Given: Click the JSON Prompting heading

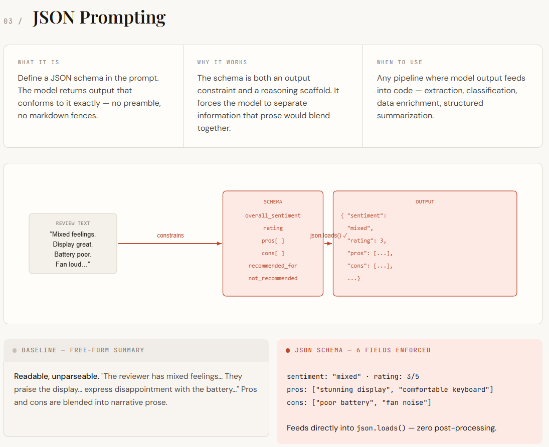Looking at the screenshot, I should [99, 18].
